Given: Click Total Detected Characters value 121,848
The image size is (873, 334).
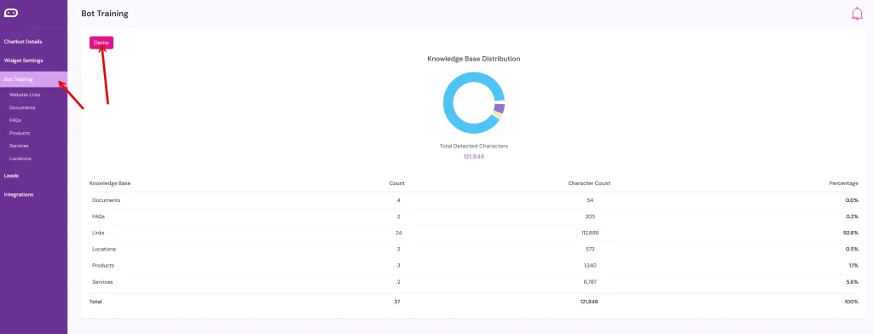Looking at the screenshot, I should 474,157.
